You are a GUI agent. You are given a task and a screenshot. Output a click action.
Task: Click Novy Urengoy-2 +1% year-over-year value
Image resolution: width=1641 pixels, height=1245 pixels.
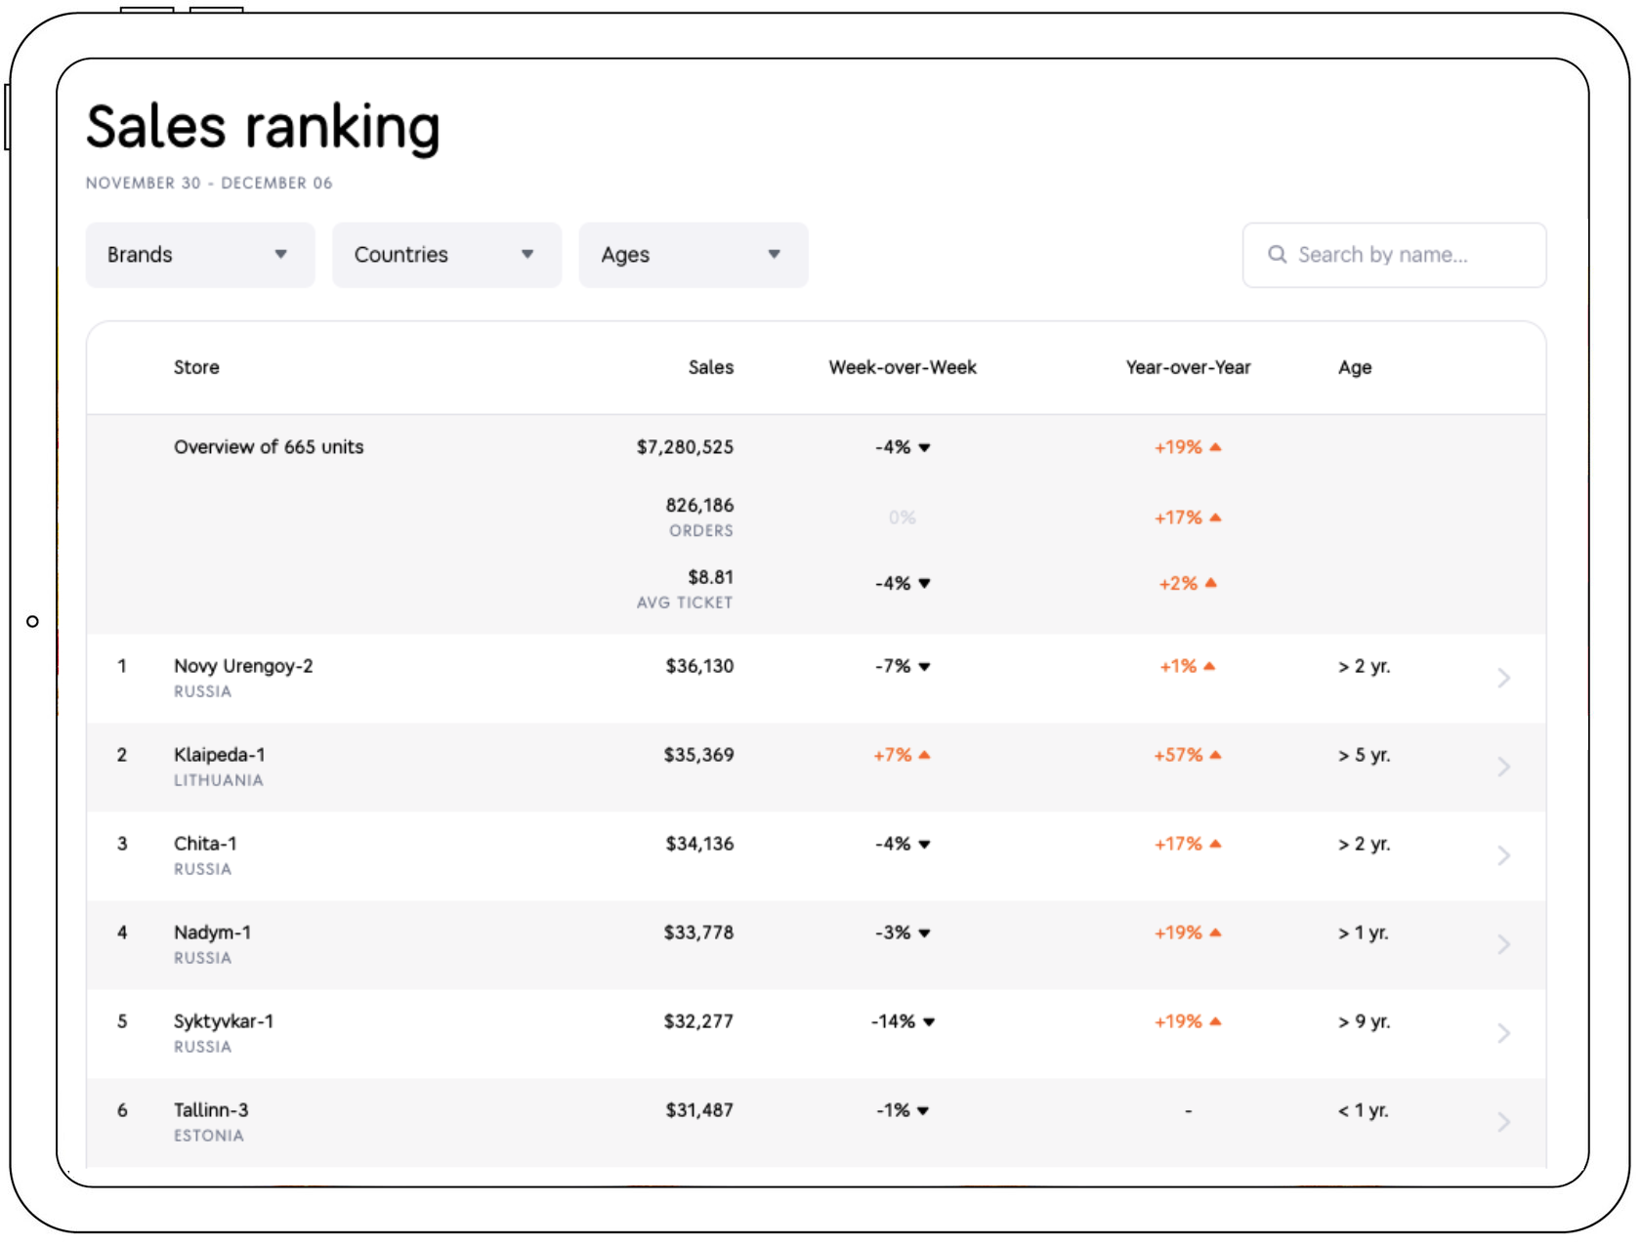tap(1188, 666)
